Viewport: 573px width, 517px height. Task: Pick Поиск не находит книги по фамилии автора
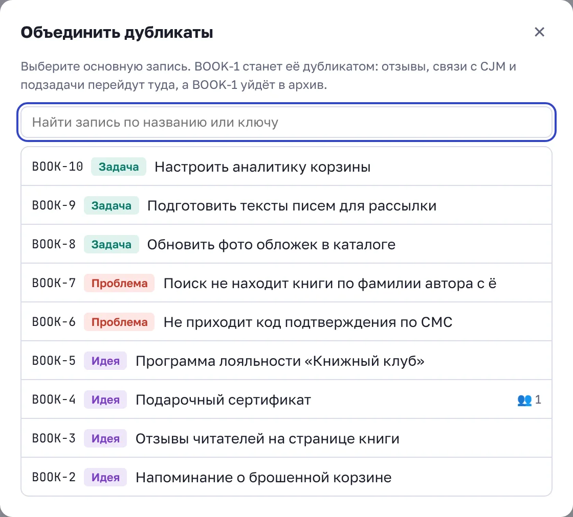286,283
